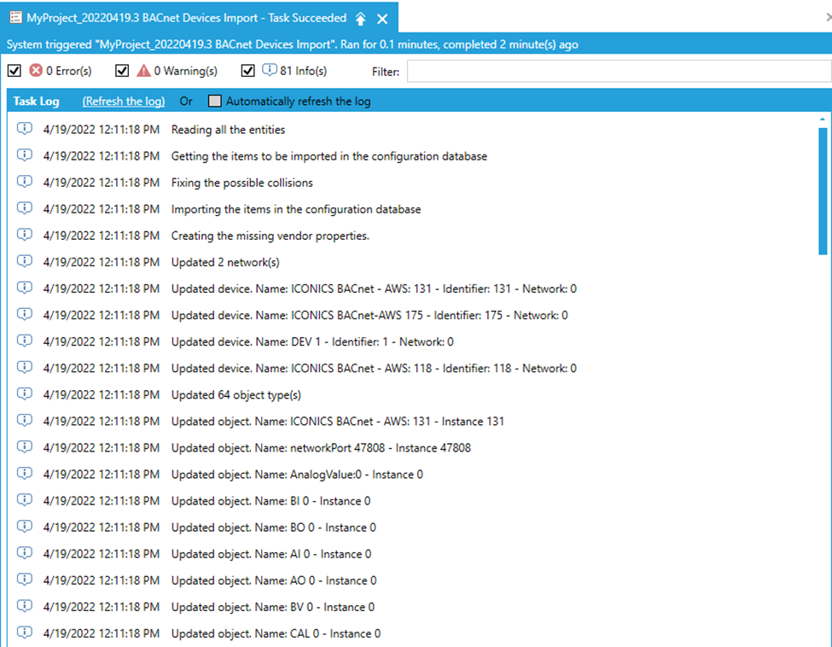Click info icon beside 'Reading all the entities'
The height and width of the screenshot is (647, 832).
[x=25, y=130]
